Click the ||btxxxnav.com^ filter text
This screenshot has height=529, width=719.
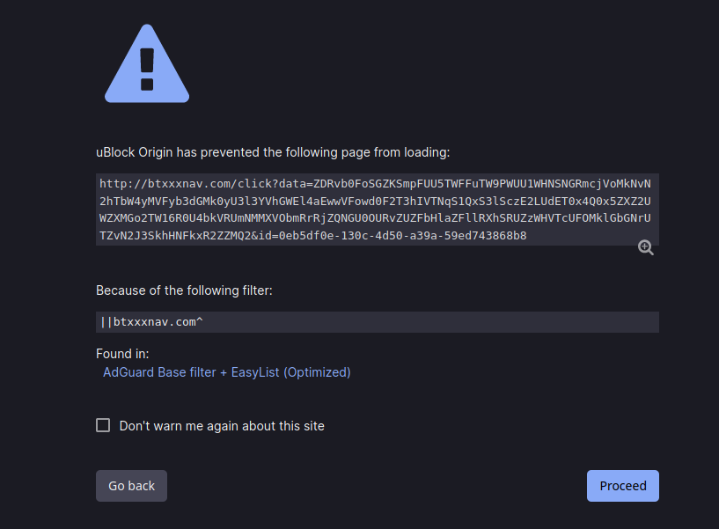pos(151,322)
